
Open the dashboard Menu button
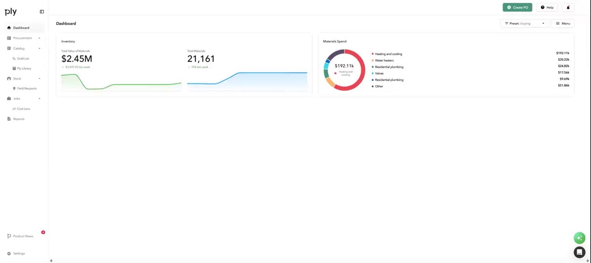[x=563, y=23]
